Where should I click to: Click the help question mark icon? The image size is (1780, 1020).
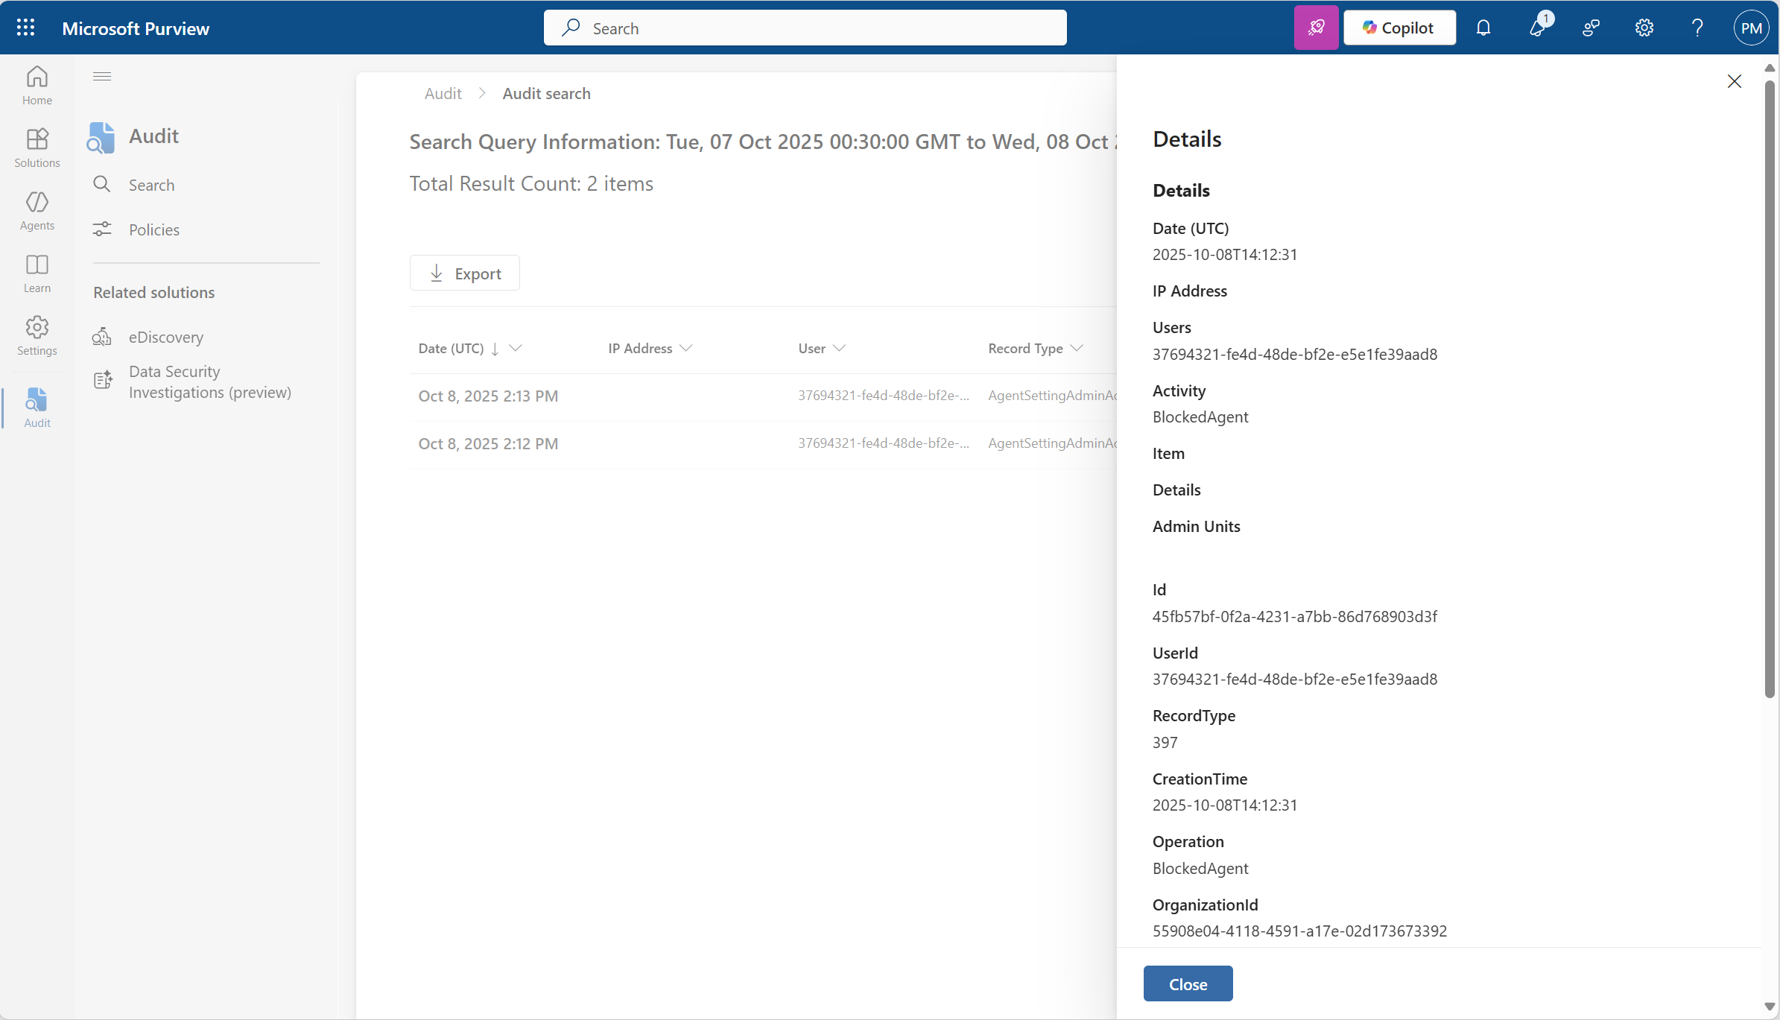pyautogui.click(x=1697, y=28)
